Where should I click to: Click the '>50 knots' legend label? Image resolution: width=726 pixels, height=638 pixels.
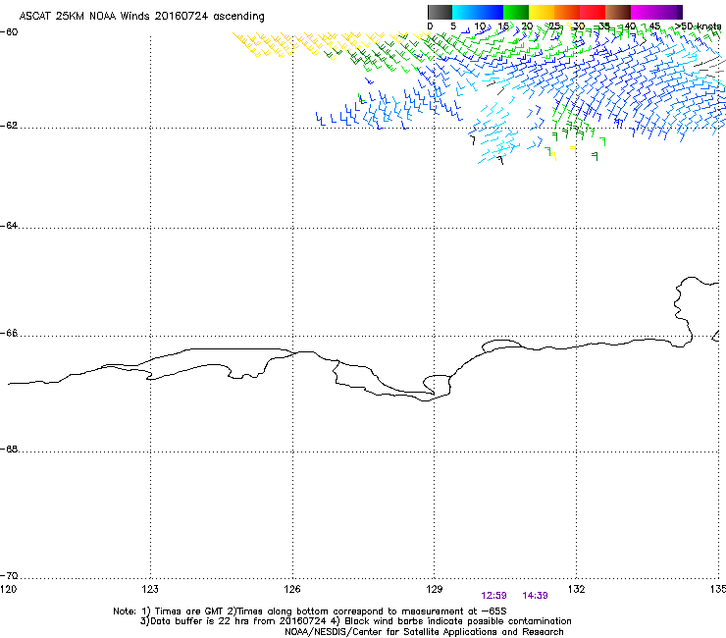pos(699,27)
